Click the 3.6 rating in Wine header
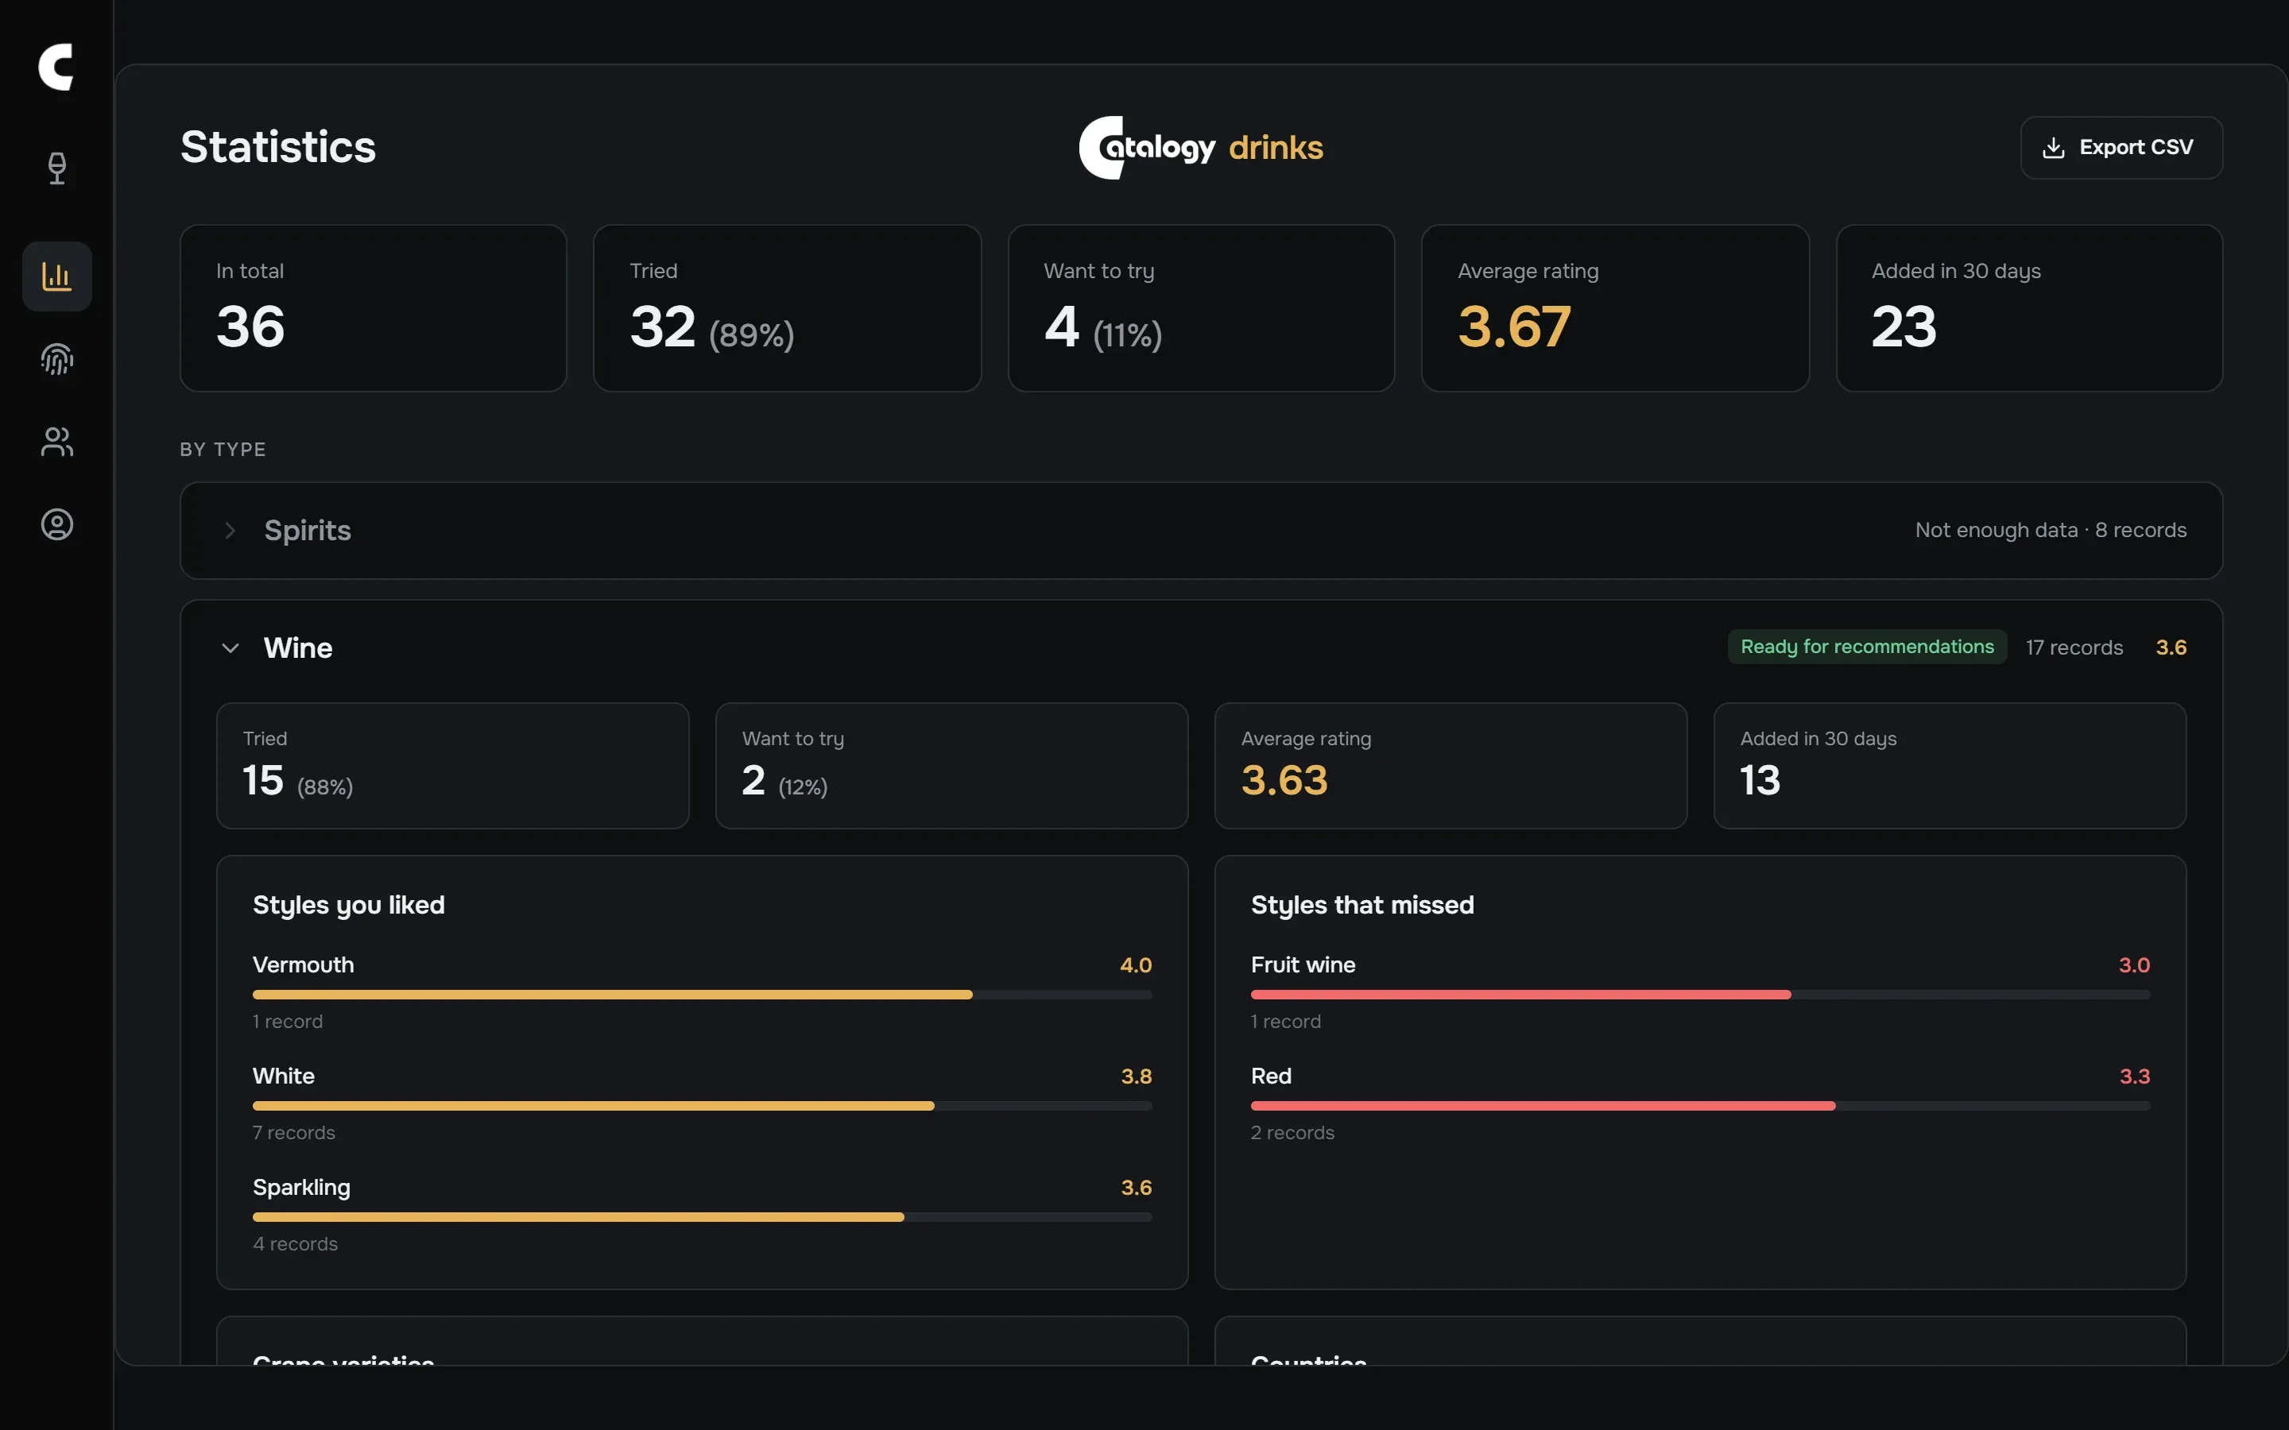The image size is (2289, 1430). (x=2171, y=647)
